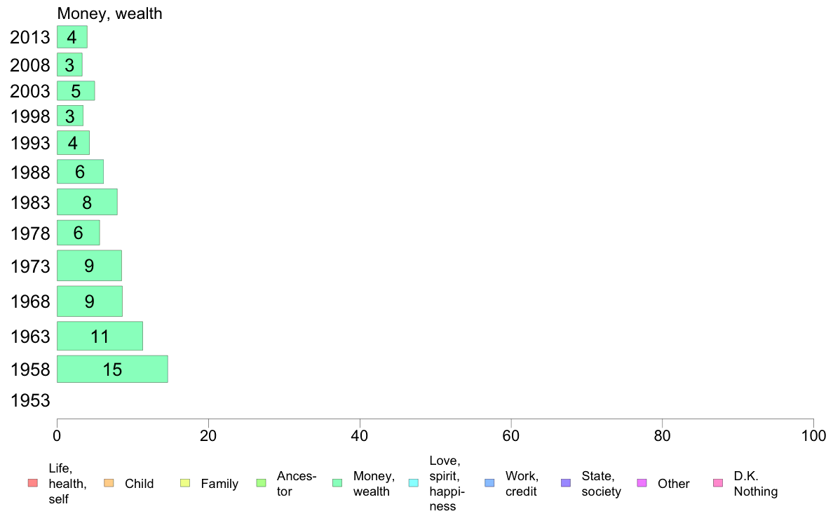Image resolution: width=833 pixels, height=516 pixels.
Task: Select the 1973 bar with value 9
Action: pos(89,266)
